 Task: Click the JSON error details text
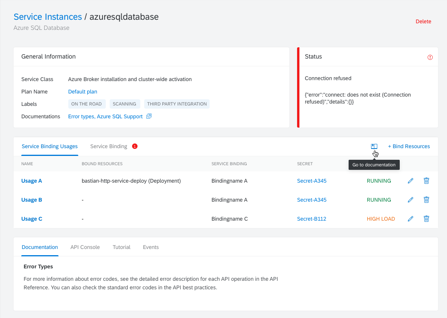(358, 98)
